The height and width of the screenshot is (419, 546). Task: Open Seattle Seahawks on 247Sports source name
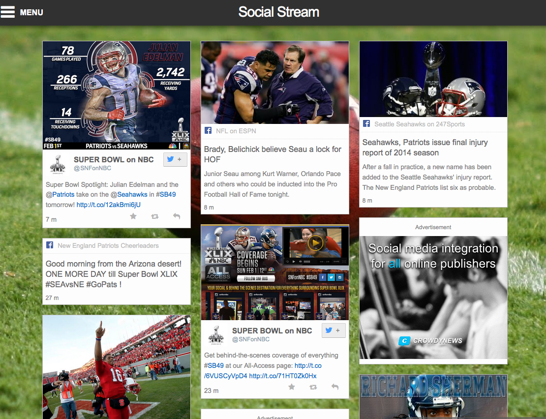pos(420,124)
